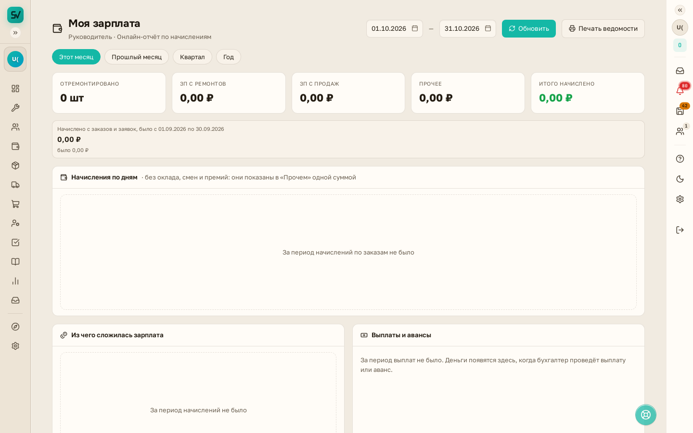Open the checkbox tasks icon in sidebar
Viewport: 693px width, 433px height.
point(15,242)
